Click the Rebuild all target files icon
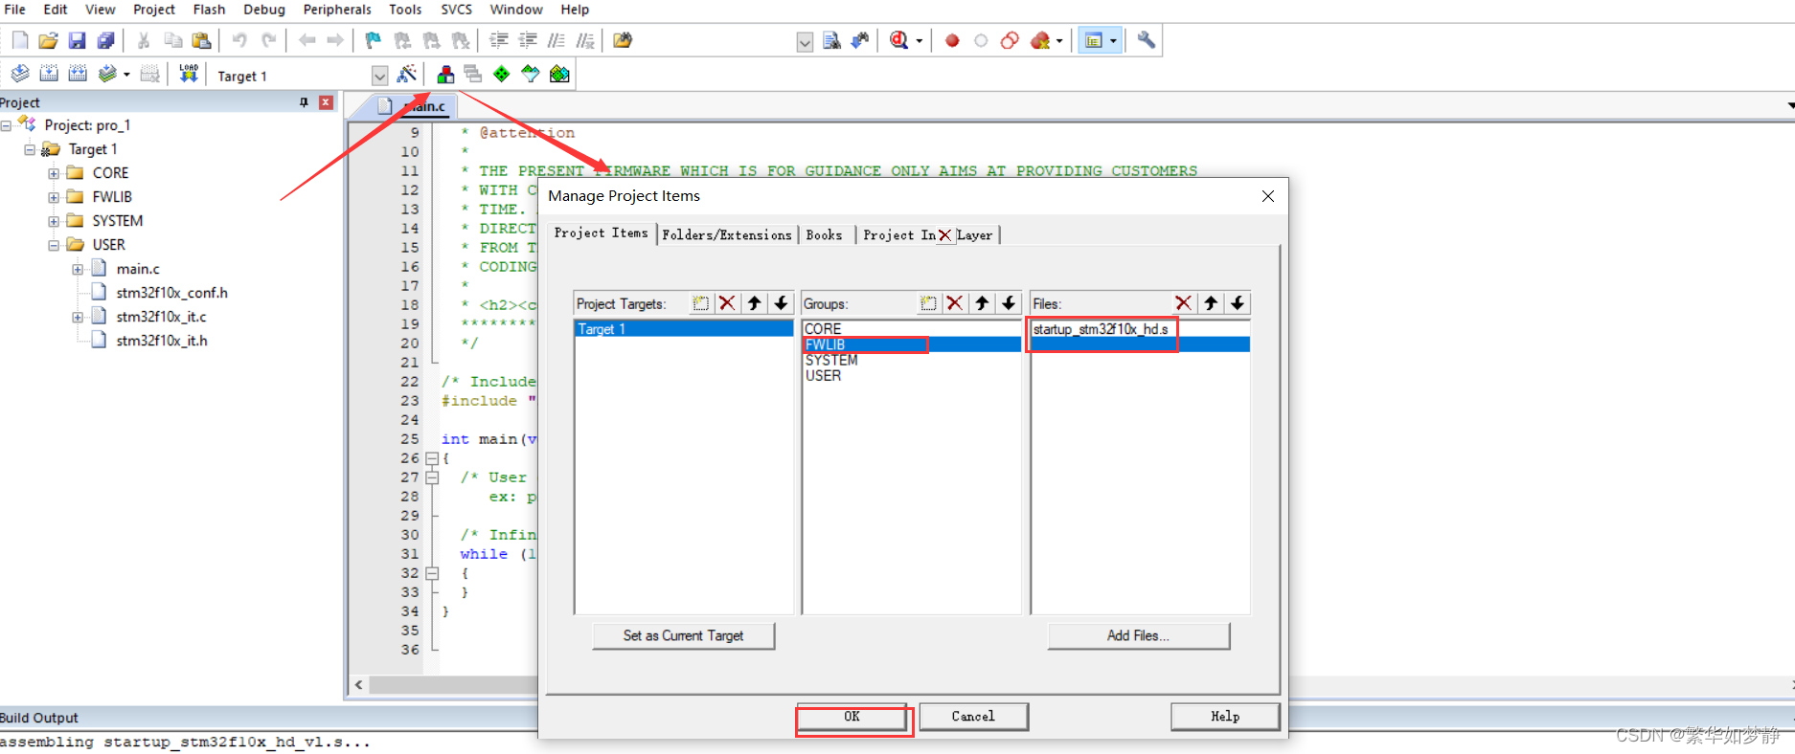The image size is (1795, 754). (78, 74)
